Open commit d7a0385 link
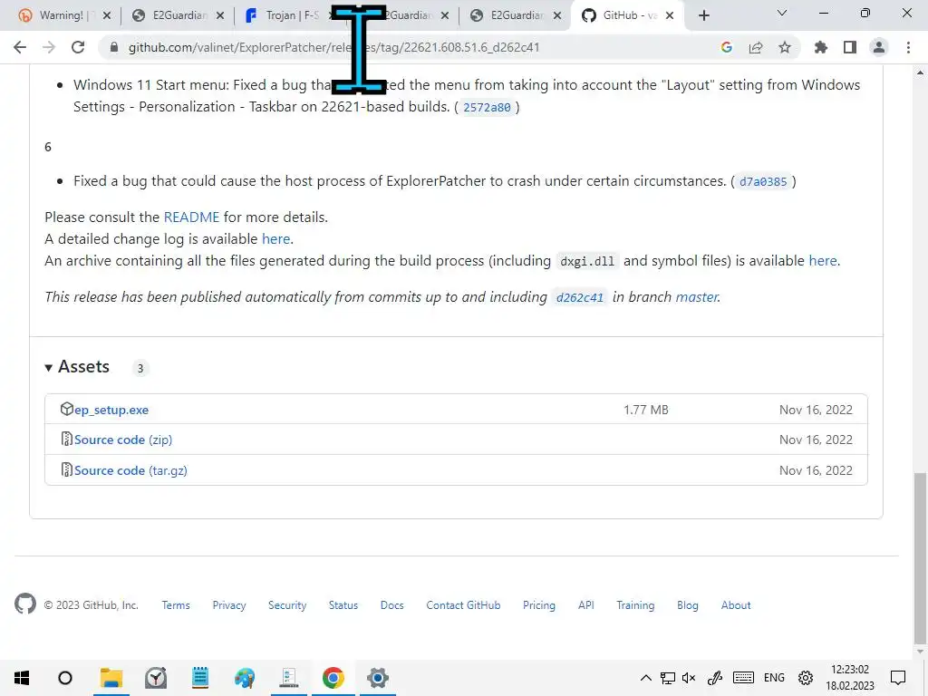Screen dimensions: 928x696 (x=763, y=181)
